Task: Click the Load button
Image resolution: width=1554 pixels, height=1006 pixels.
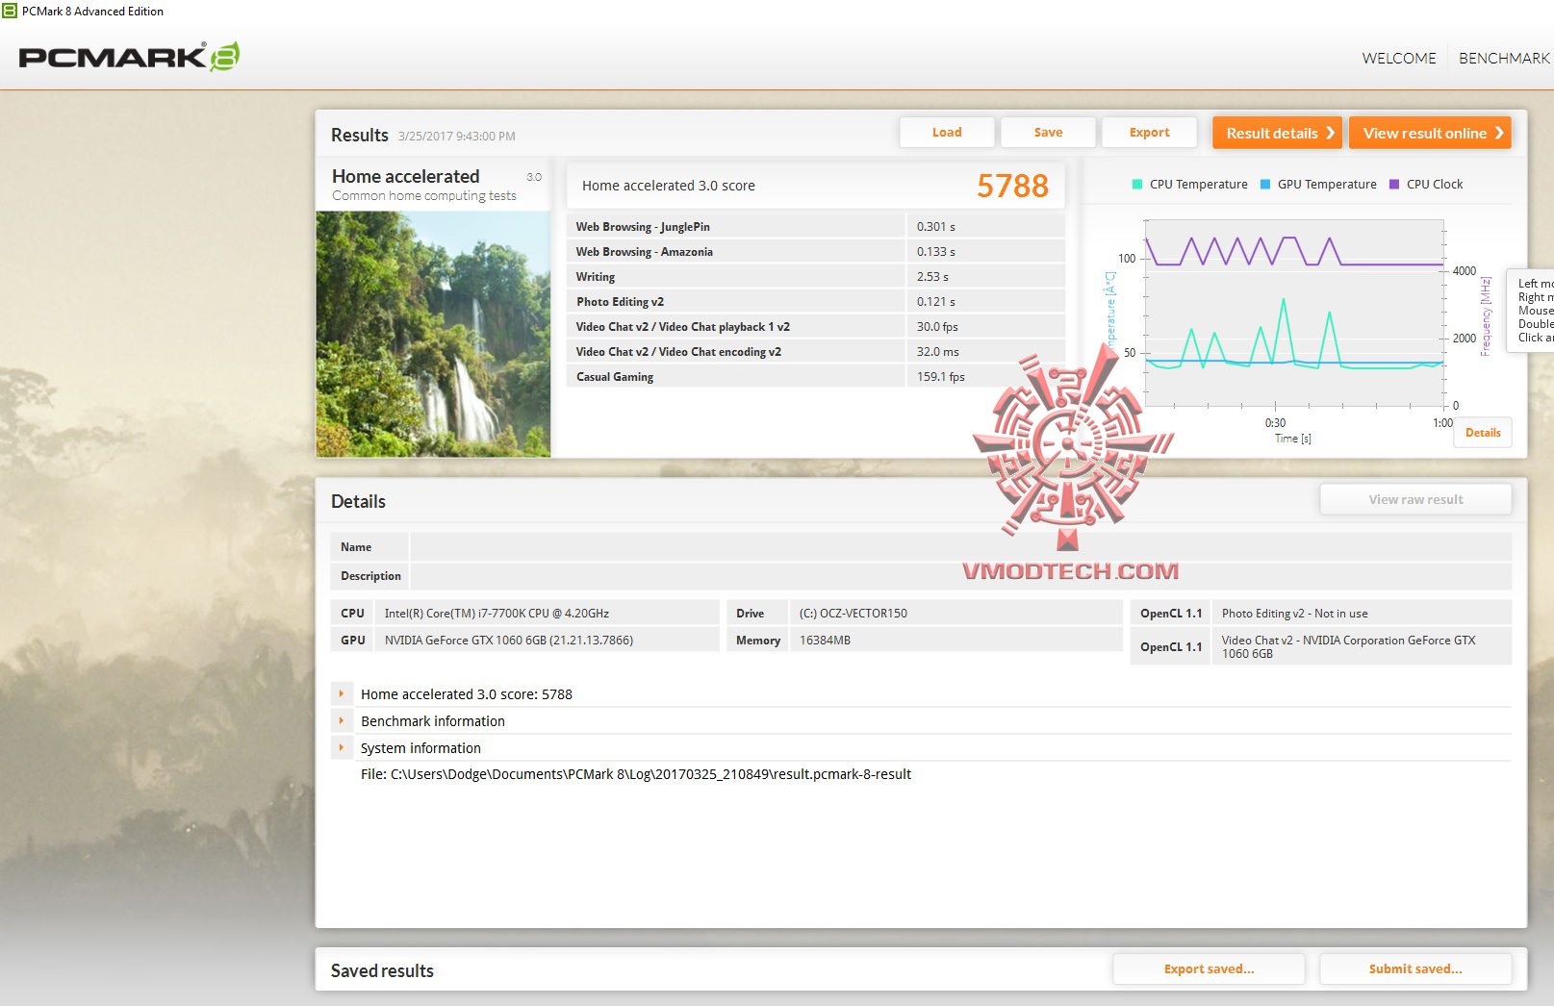Action: (x=947, y=133)
